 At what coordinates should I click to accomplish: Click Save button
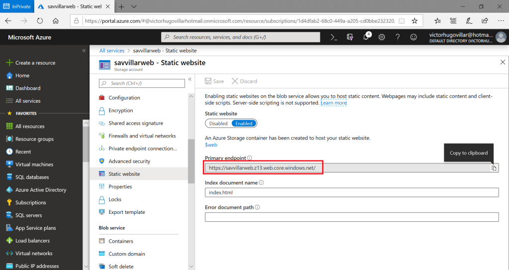(x=214, y=81)
